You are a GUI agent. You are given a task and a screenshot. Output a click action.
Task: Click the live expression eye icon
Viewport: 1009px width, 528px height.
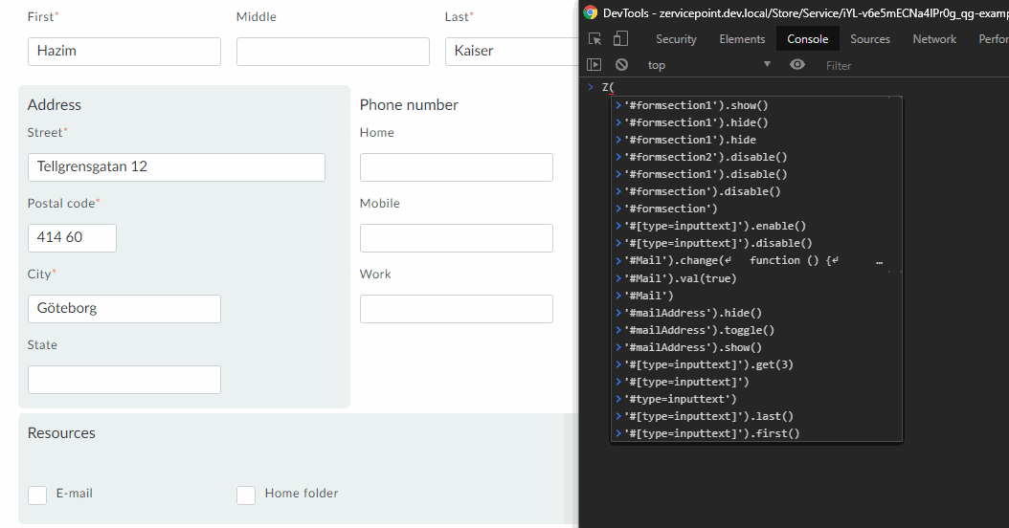(x=796, y=65)
